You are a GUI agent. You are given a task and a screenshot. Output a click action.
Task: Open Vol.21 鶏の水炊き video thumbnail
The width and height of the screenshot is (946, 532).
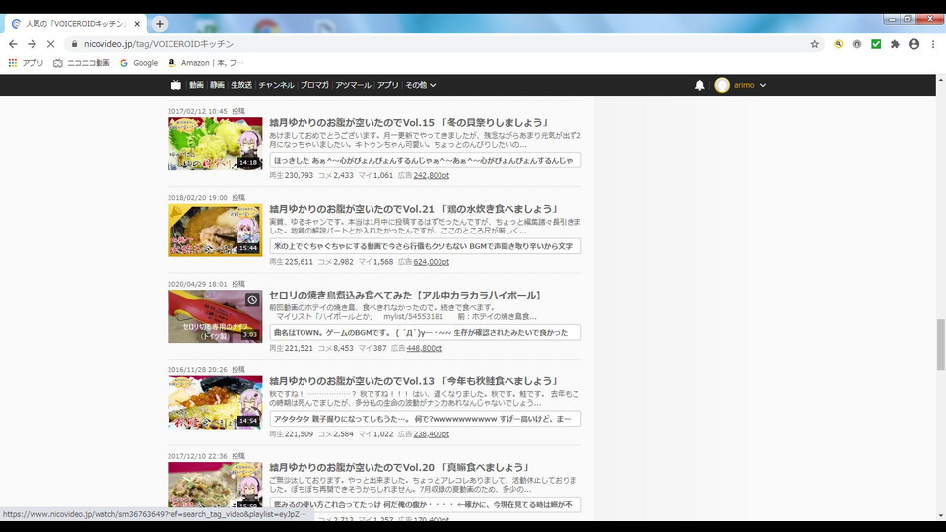[215, 230]
